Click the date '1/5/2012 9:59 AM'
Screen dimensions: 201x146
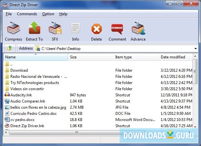pos(176,114)
